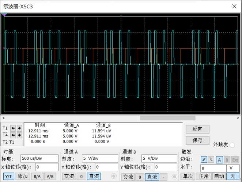Click channel B Y轴位移 offset field

(166, 167)
